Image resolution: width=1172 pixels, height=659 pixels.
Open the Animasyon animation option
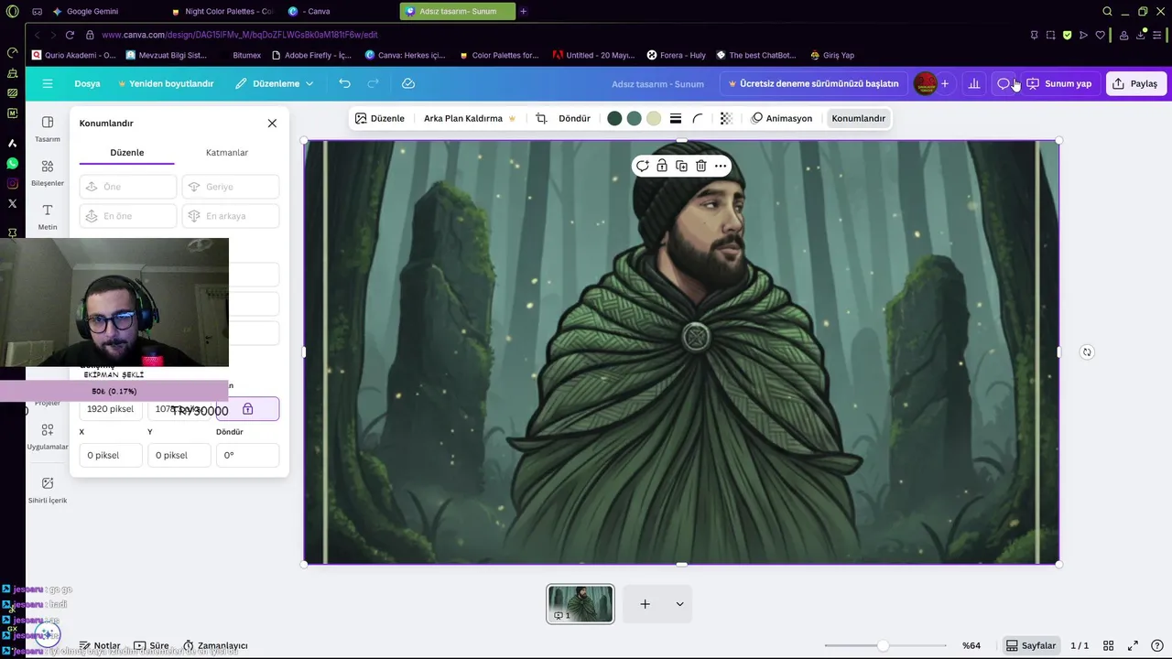pyautogui.click(x=782, y=118)
